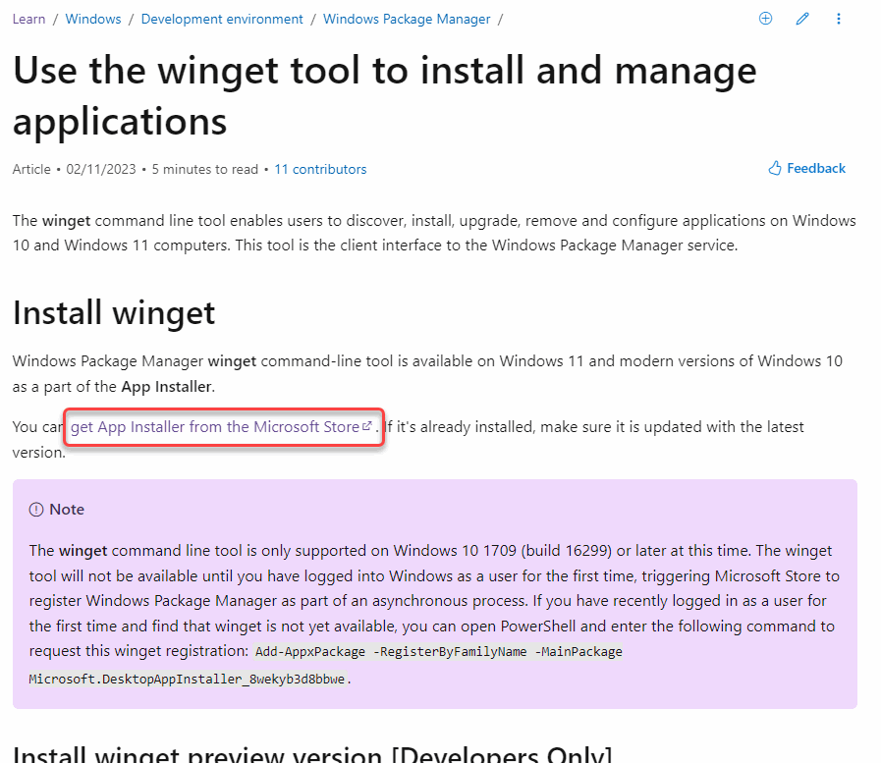Click the main page title heading

(x=385, y=95)
